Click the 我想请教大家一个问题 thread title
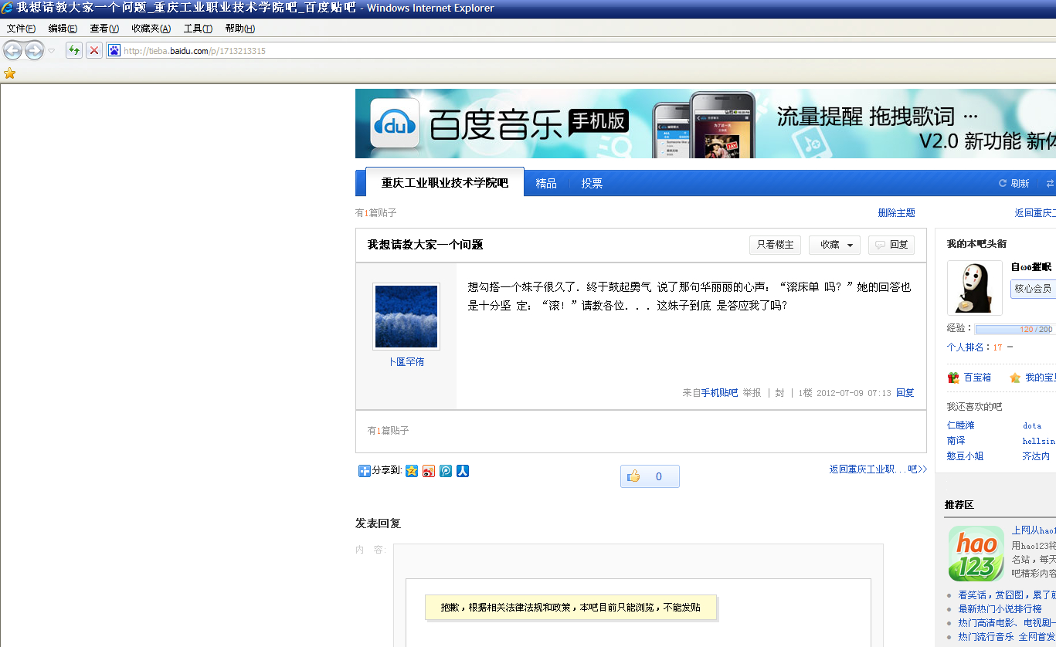 coord(425,245)
